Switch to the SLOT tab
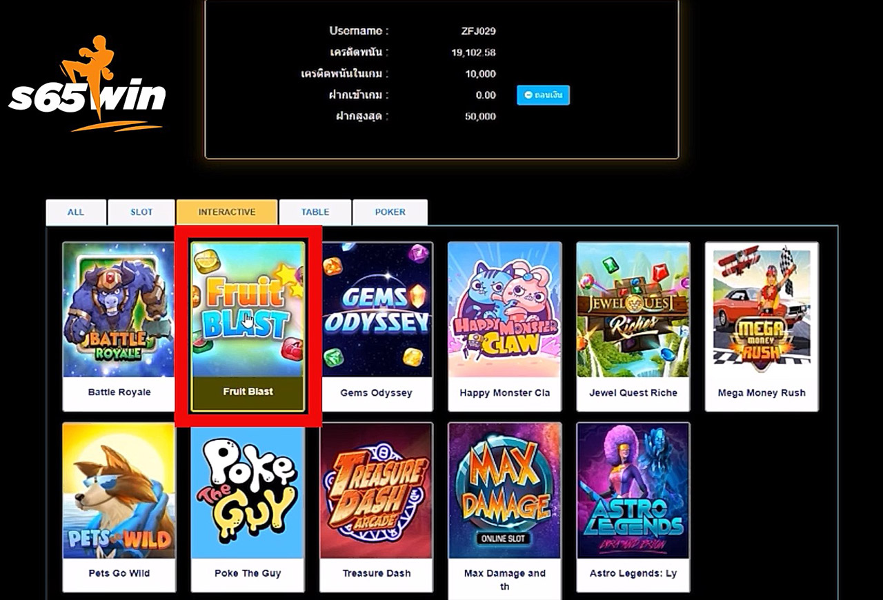The image size is (883, 600). 141,212
